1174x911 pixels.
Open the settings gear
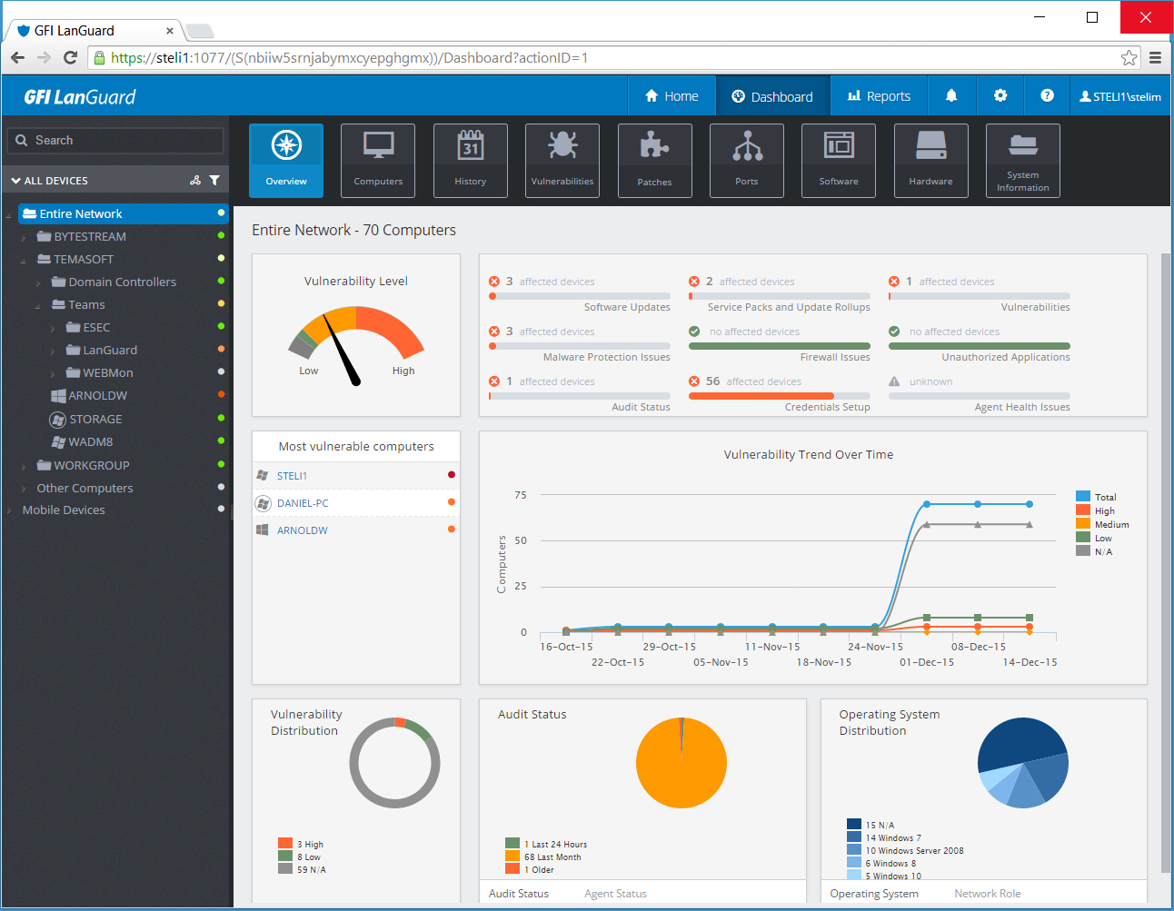click(x=1000, y=94)
